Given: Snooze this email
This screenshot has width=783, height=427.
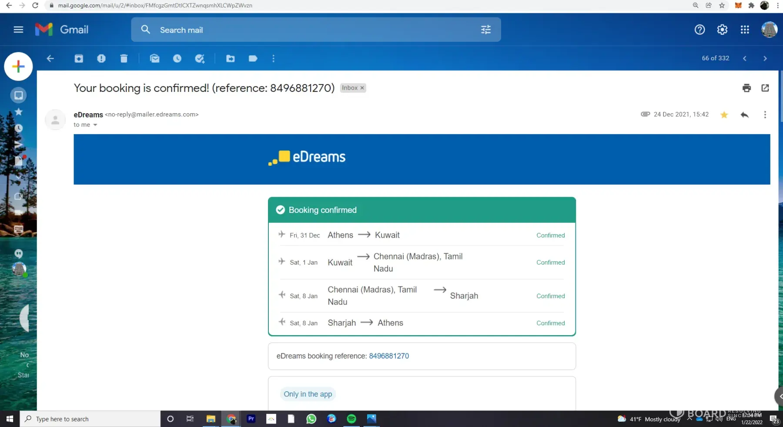Looking at the screenshot, I should 177,58.
